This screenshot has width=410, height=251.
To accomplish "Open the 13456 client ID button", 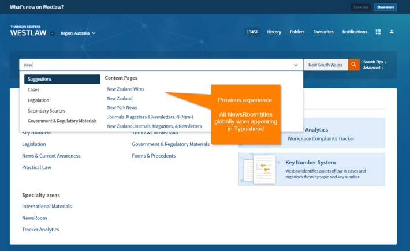I will tap(252, 32).
